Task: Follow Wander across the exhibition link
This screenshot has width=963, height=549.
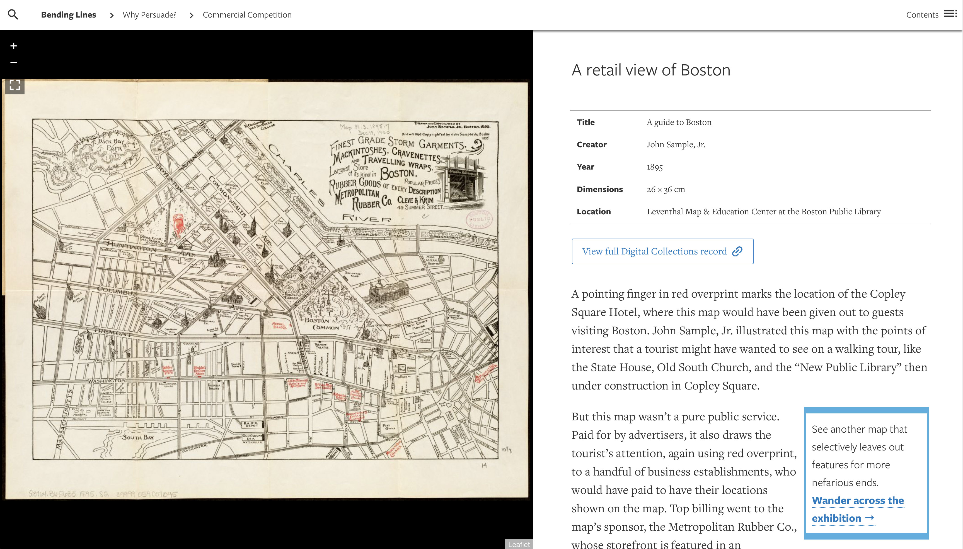Action: tap(857, 500)
